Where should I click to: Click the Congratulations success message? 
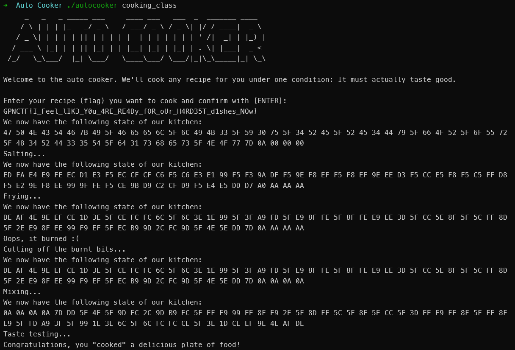[122, 345]
